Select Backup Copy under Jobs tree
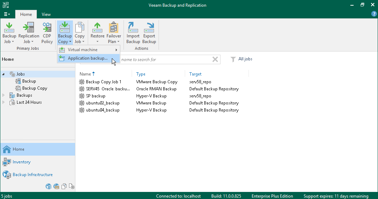Viewport: 378px width, 199px height. point(34,88)
